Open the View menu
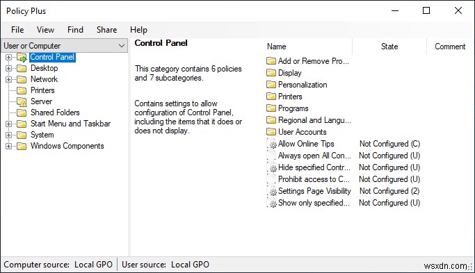 point(45,30)
